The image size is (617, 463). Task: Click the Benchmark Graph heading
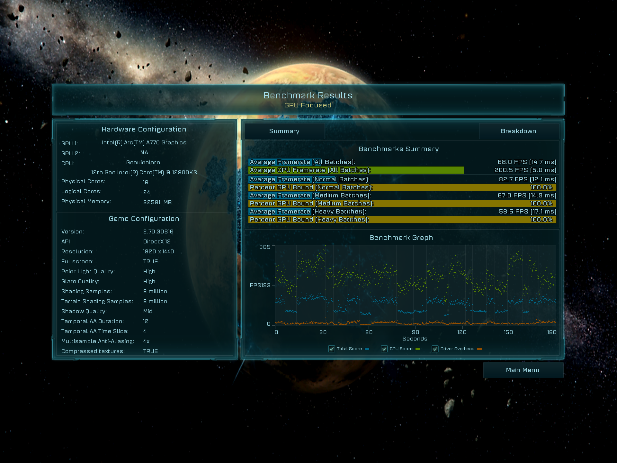pos(401,238)
